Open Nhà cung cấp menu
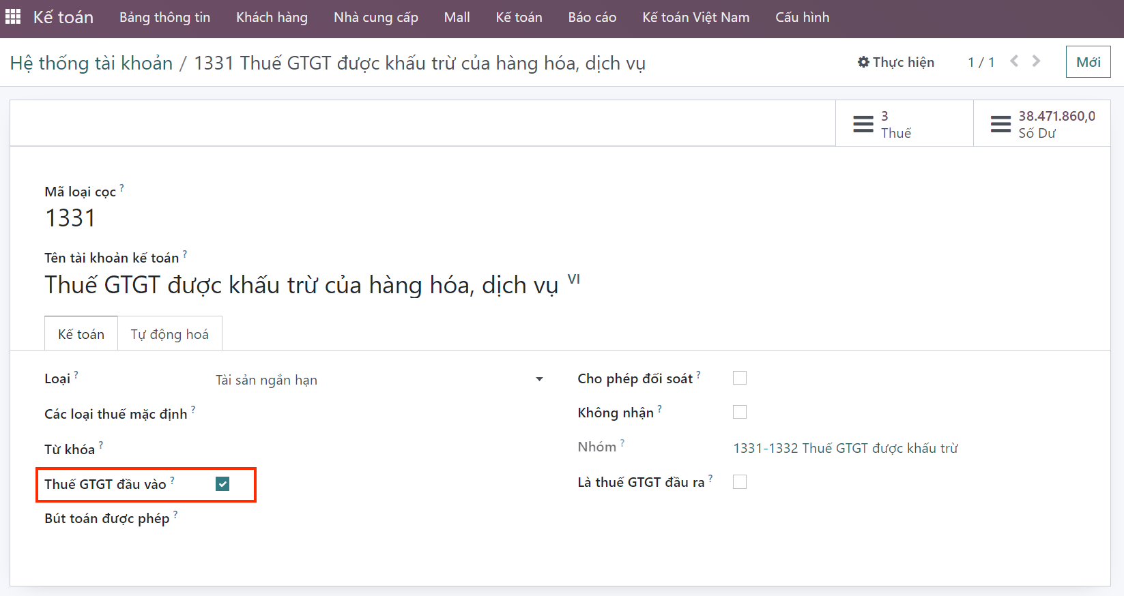 (376, 17)
